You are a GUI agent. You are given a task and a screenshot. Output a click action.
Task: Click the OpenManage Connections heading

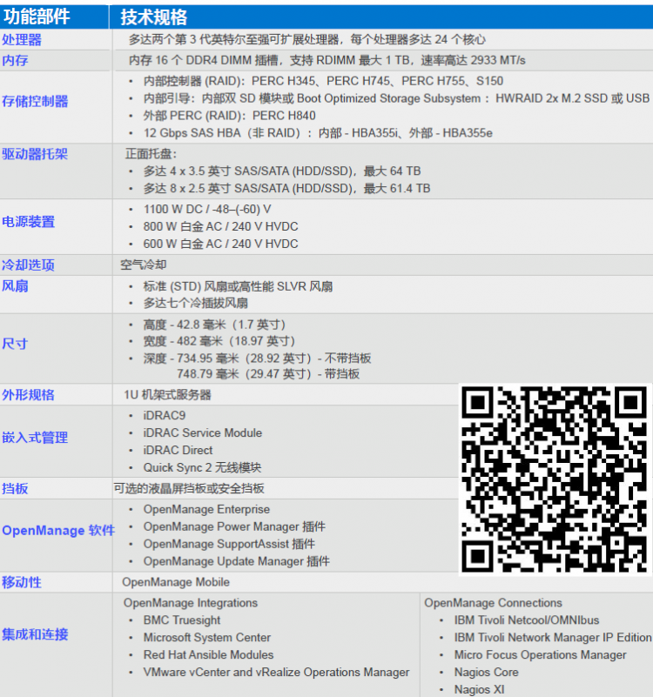coord(493,603)
